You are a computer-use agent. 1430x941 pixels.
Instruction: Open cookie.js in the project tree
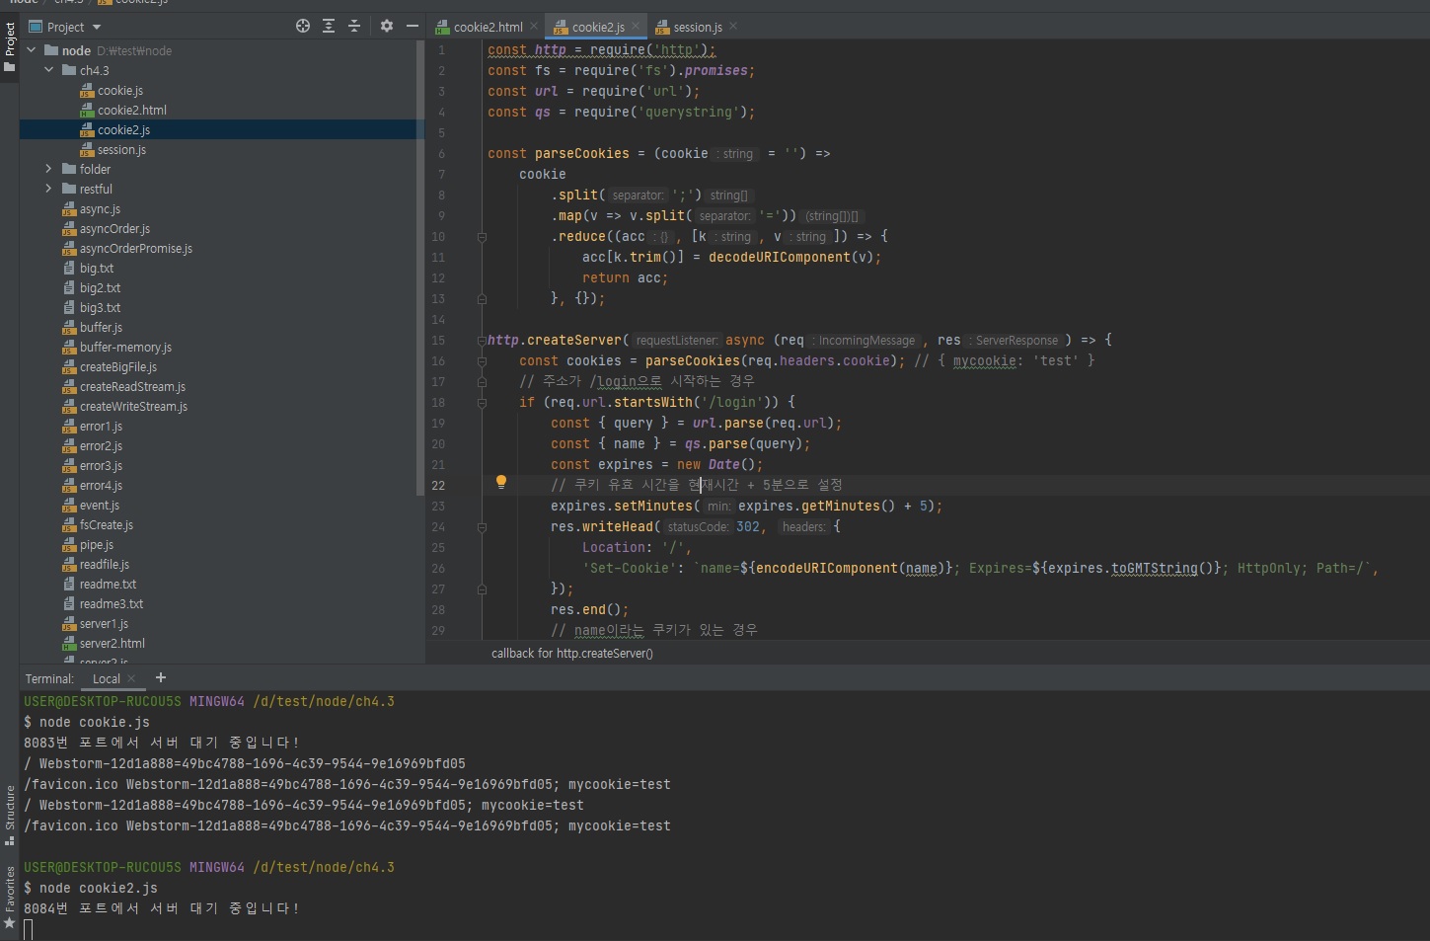pos(119,90)
